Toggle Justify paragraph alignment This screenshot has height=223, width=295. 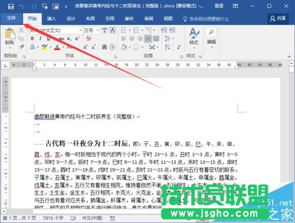148,38
